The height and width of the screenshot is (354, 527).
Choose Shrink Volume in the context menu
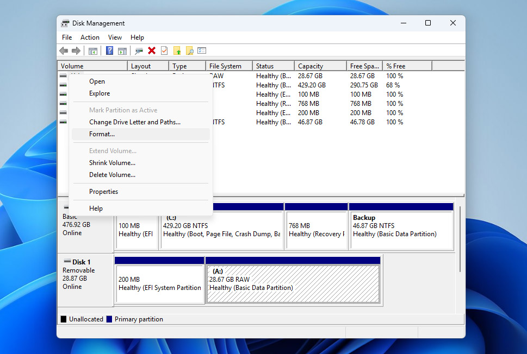[x=112, y=162]
